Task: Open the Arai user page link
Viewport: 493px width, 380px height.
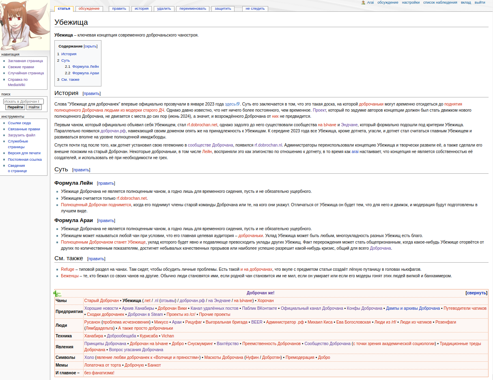Action: click(x=370, y=2)
